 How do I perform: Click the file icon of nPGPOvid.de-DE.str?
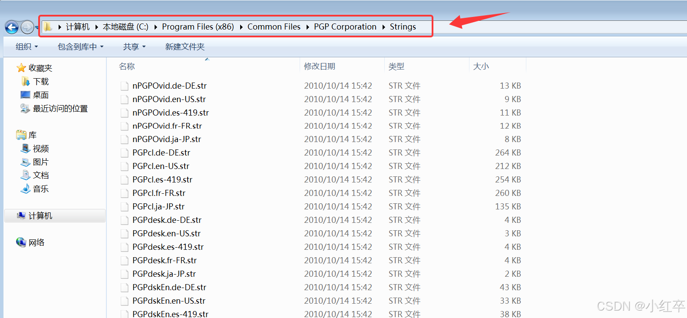point(125,86)
